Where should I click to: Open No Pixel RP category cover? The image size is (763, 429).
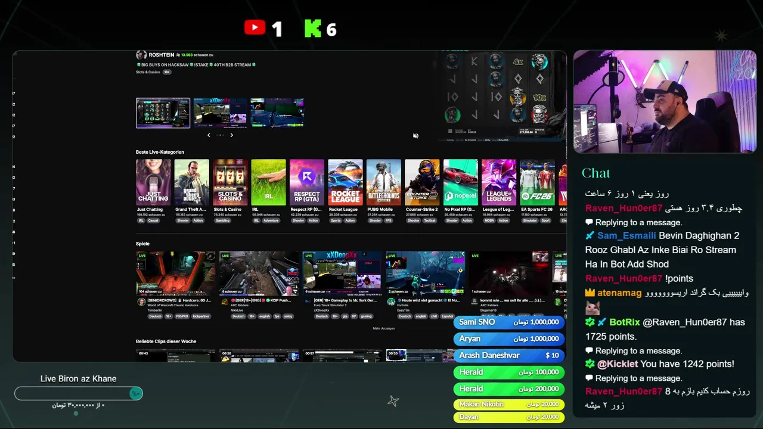point(461,182)
